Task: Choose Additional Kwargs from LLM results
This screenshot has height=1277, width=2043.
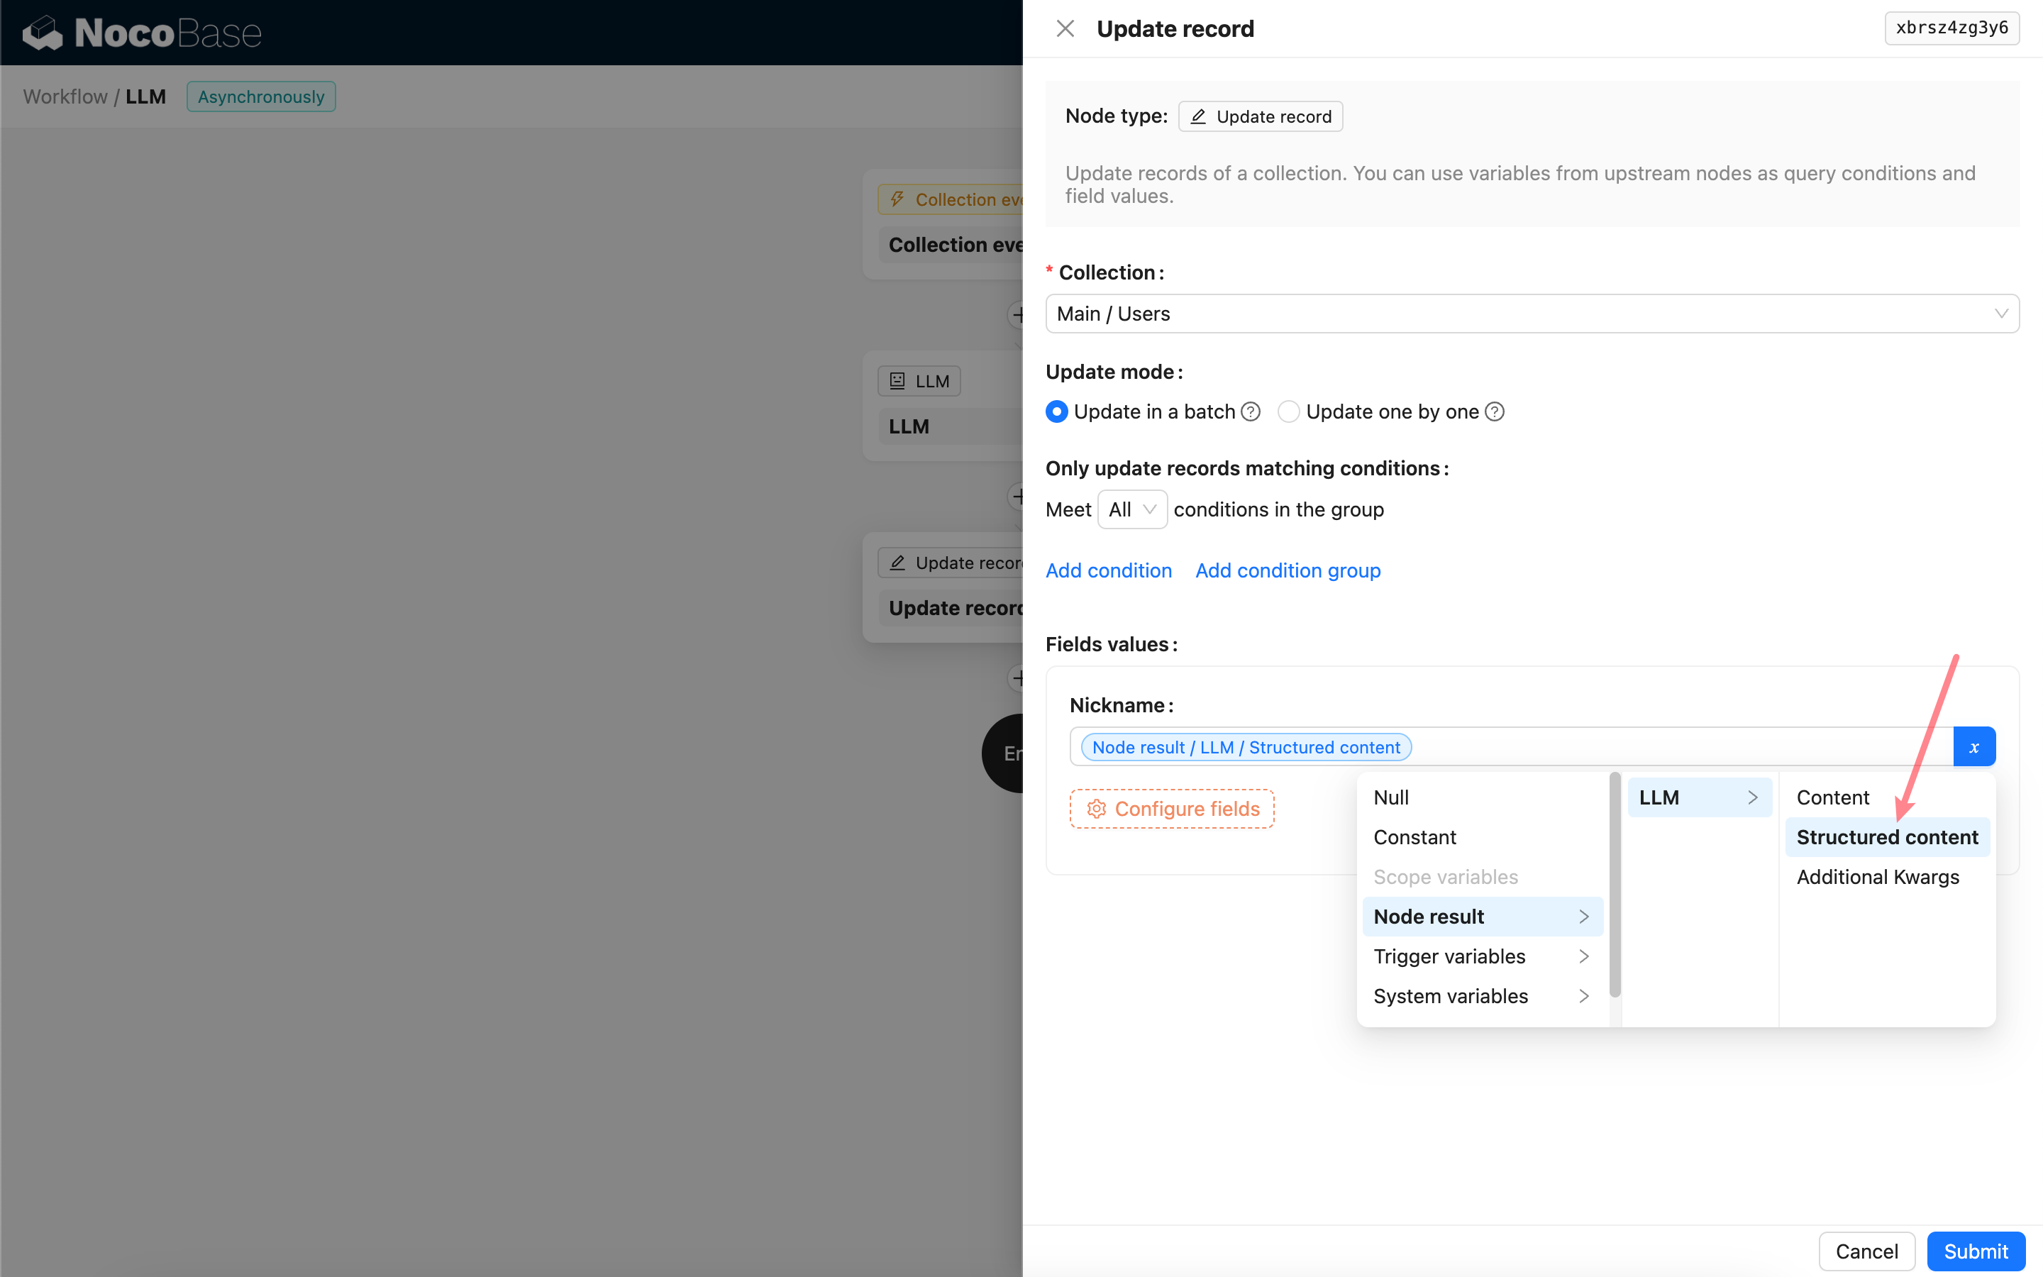Action: click(1878, 877)
